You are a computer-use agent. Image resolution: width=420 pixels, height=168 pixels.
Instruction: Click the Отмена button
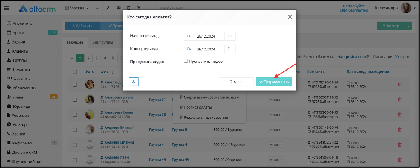pos(236,82)
